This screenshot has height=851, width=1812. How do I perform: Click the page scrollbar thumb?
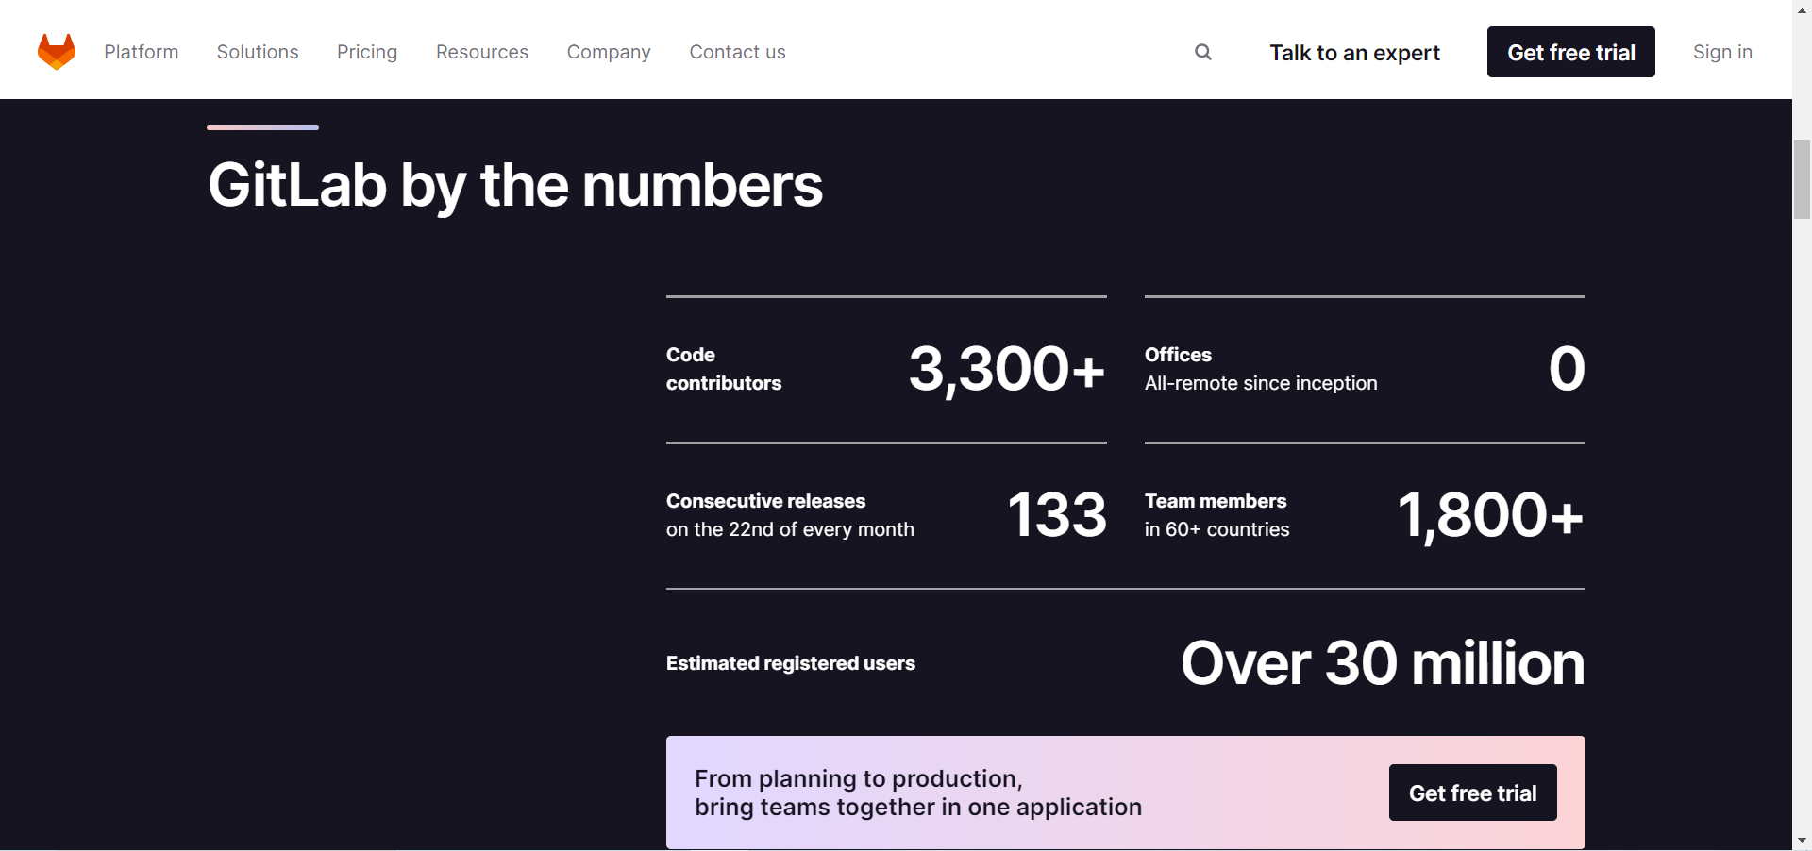(x=1802, y=178)
